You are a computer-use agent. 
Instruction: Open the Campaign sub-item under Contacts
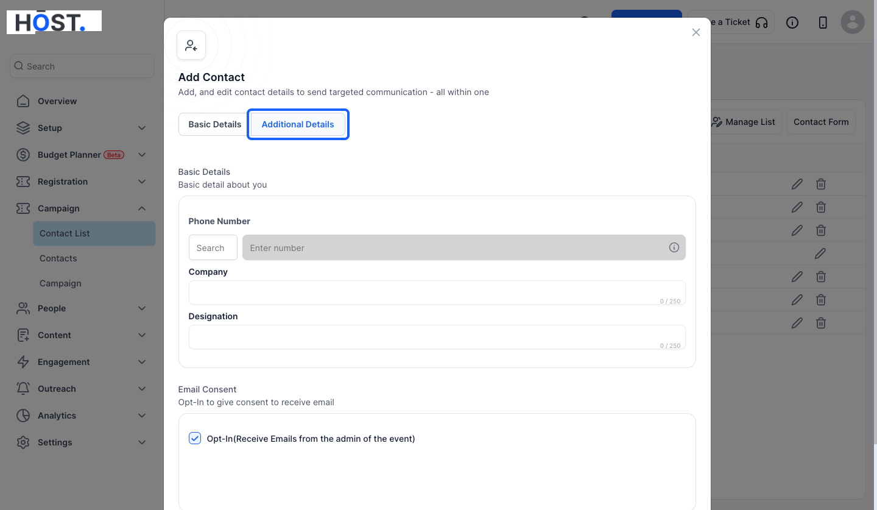60,283
